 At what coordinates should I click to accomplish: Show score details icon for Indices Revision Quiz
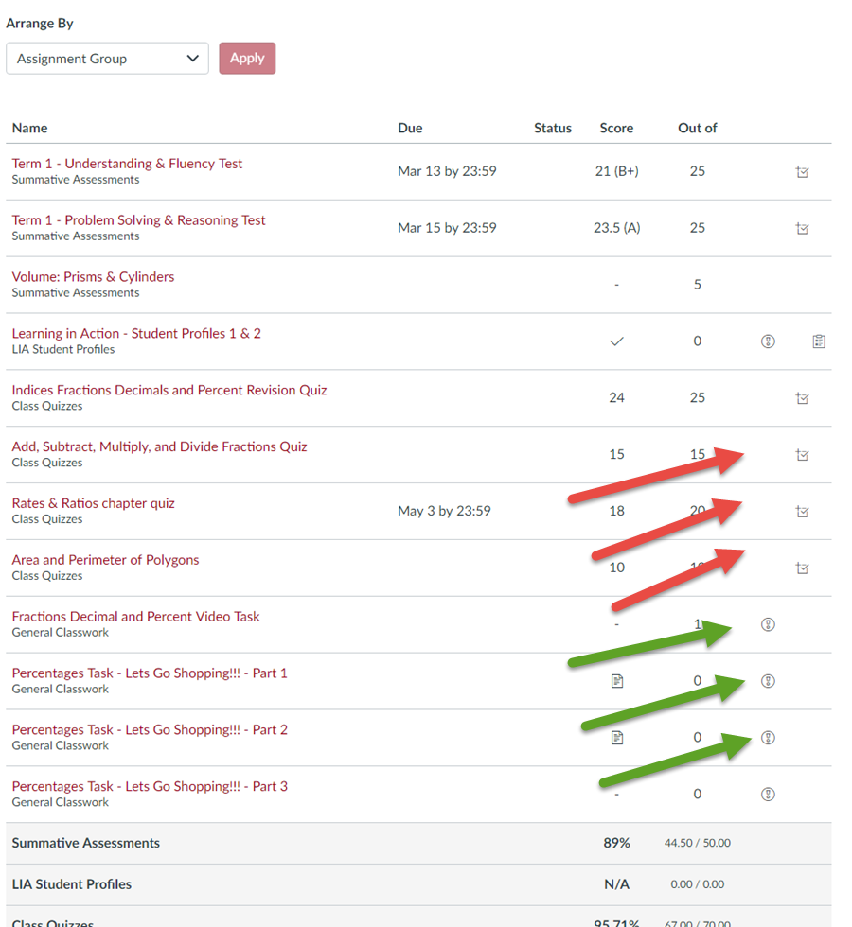pyautogui.click(x=803, y=398)
